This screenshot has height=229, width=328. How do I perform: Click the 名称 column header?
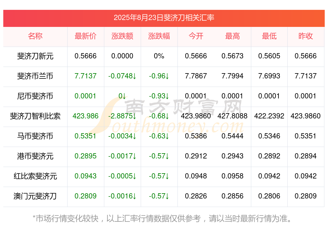point(35,36)
